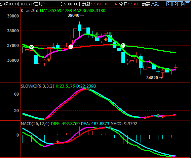191x158 pixels.
Task: Click the 30 level on SLOWKD axis
Action: pyautogui.click(x=16, y=111)
